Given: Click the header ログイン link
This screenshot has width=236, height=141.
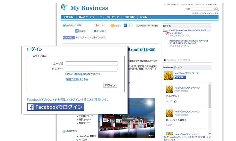Looking at the screenshot, I should tap(196, 13).
